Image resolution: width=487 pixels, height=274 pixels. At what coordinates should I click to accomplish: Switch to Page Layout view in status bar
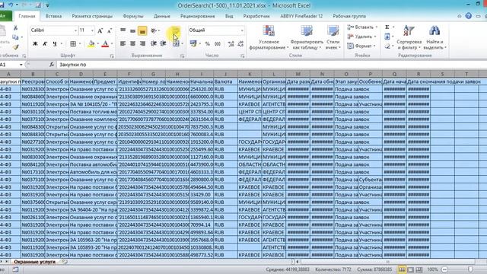click(x=411, y=269)
